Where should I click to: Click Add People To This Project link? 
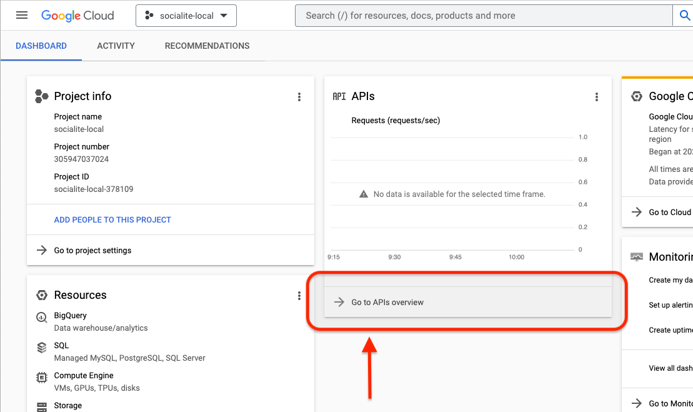(112, 219)
